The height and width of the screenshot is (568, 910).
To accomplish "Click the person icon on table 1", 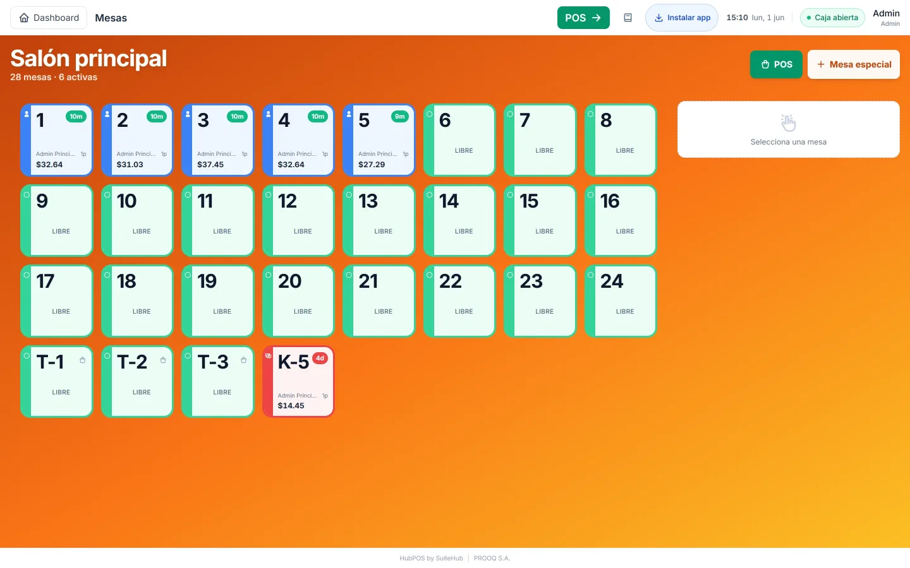I will pyautogui.click(x=27, y=114).
